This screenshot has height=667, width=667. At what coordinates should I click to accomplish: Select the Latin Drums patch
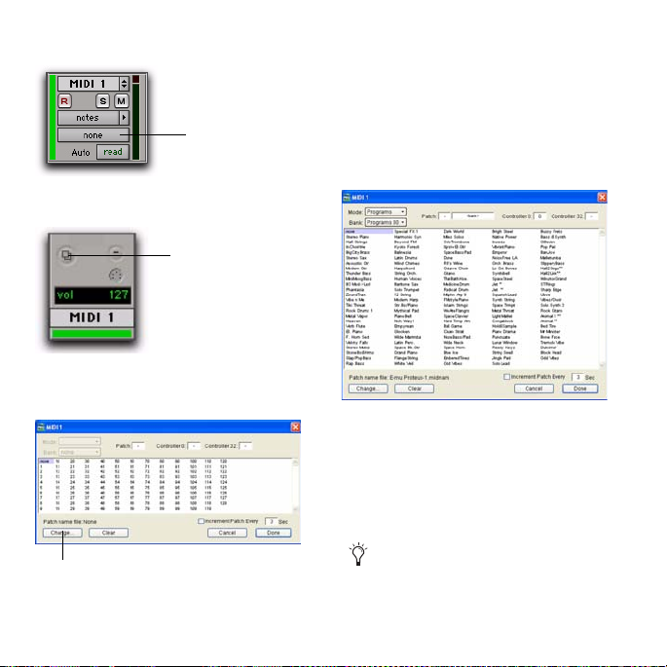405,258
